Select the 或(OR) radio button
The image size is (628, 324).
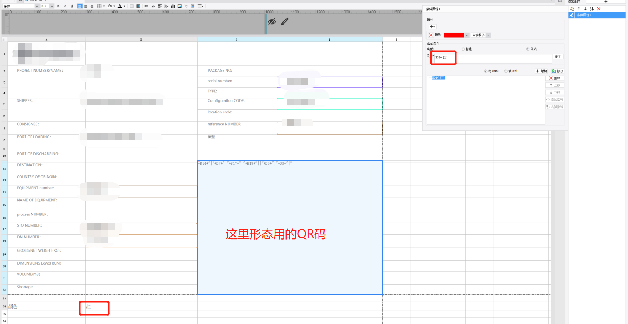[x=506, y=71]
